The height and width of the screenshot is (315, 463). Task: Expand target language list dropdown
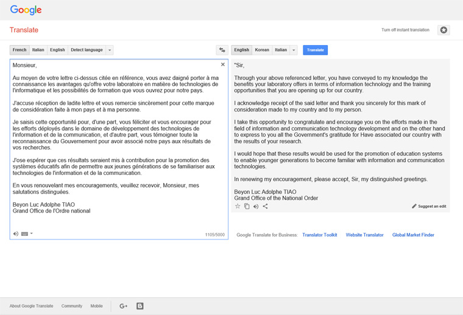click(x=294, y=50)
